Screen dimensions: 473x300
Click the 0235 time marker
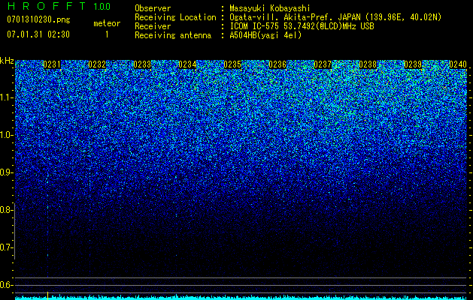tap(232, 64)
